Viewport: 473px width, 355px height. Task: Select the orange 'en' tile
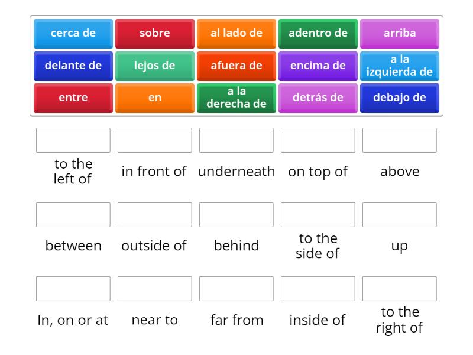[x=155, y=98]
